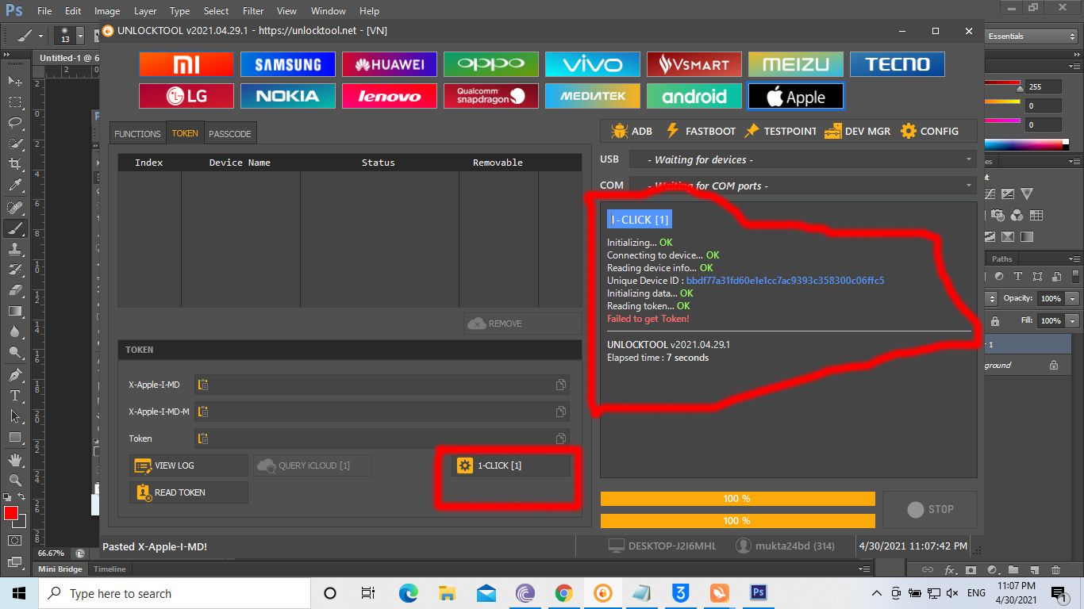Screen dimensions: 1084x609
Task: Click the VIEW LOG button
Action: tap(189, 465)
